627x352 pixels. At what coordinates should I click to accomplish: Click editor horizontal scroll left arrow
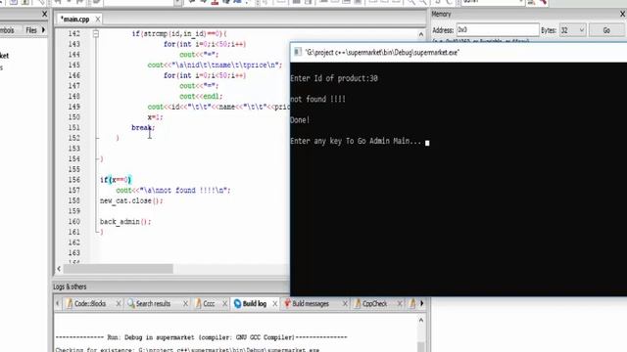(59, 269)
